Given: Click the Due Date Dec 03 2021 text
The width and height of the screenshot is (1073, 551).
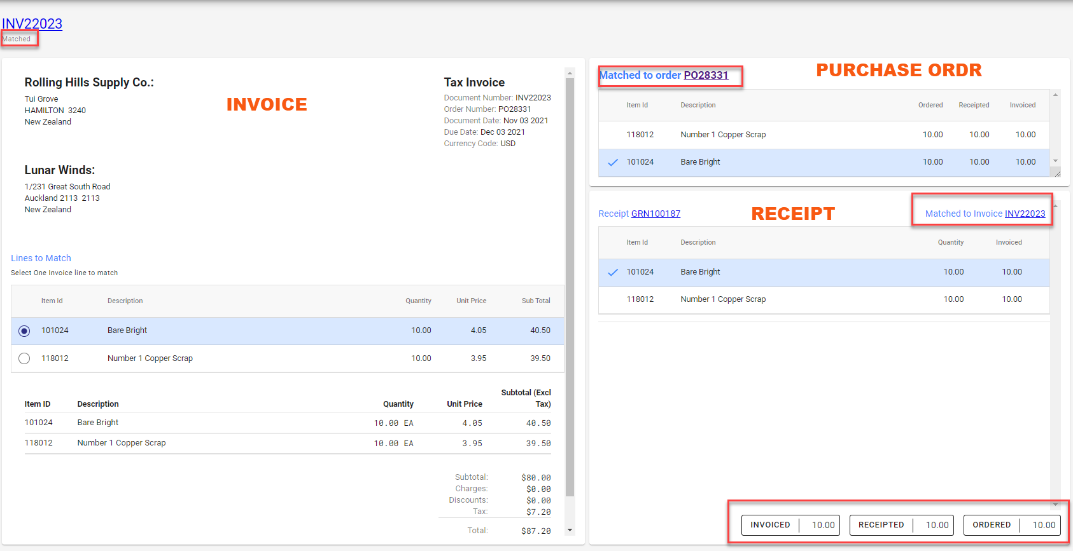Looking at the screenshot, I should coord(484,132).
